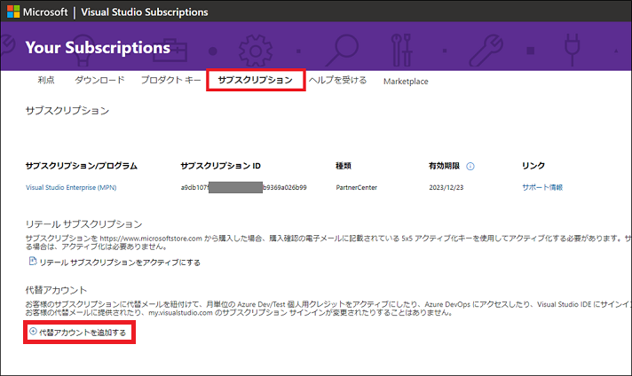Click the 種類 column header

(x=344, y=166)
